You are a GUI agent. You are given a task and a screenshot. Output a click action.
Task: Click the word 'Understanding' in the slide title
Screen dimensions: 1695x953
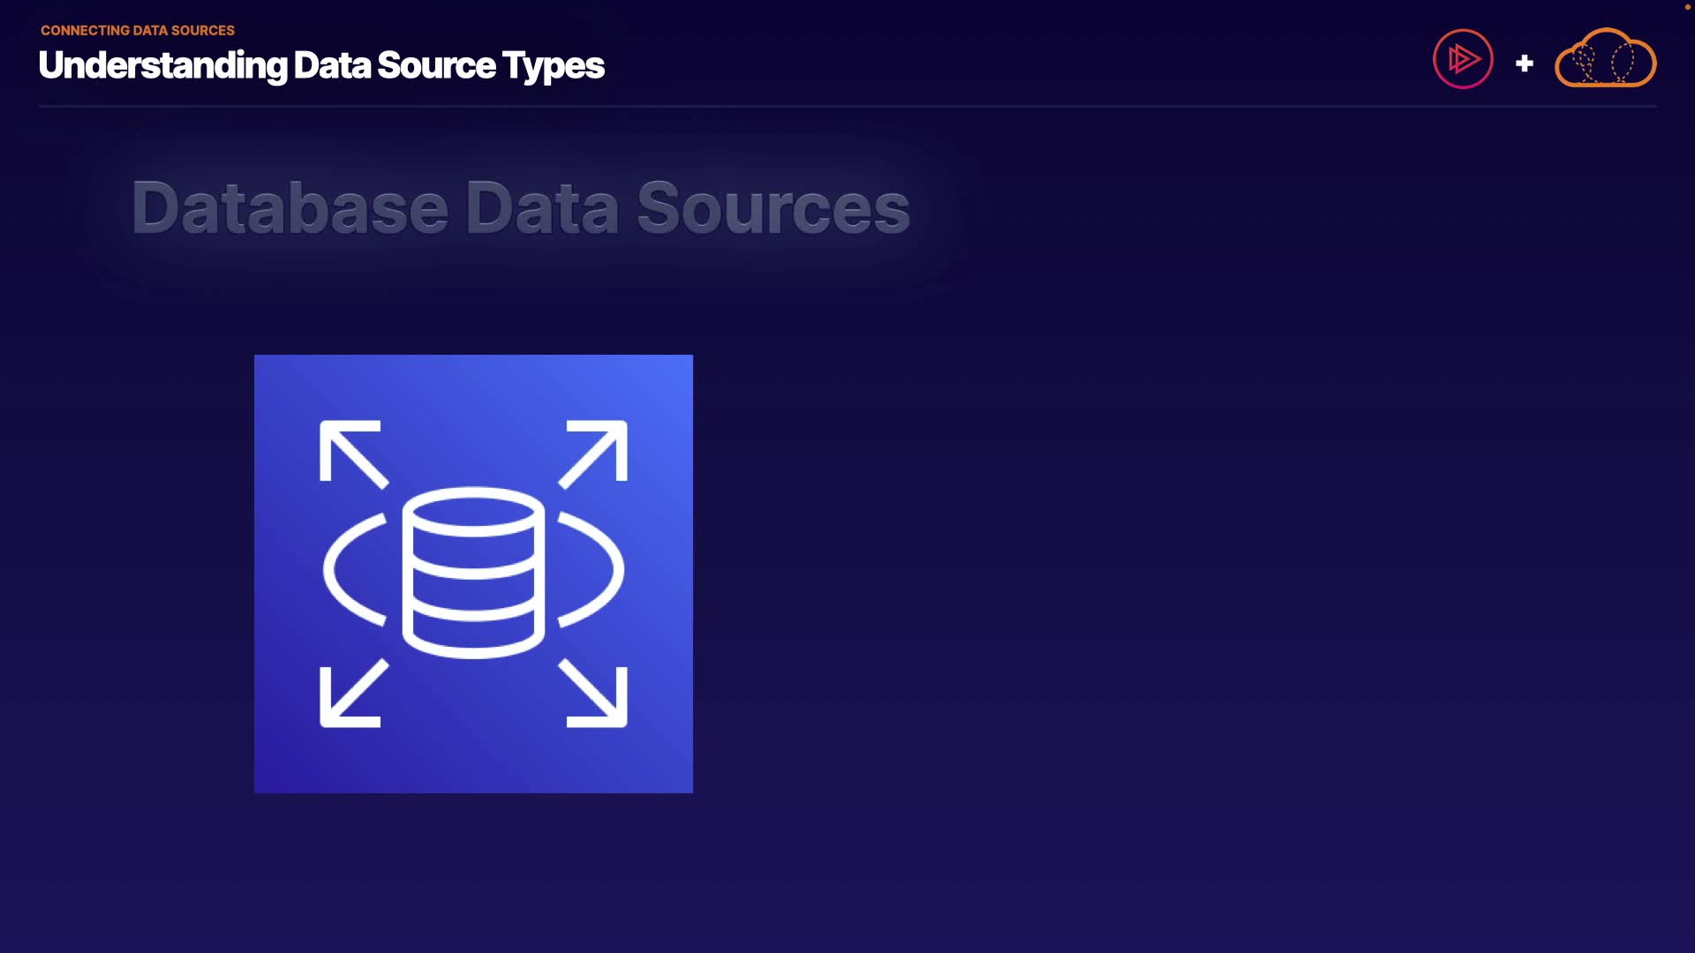point(163,65)
